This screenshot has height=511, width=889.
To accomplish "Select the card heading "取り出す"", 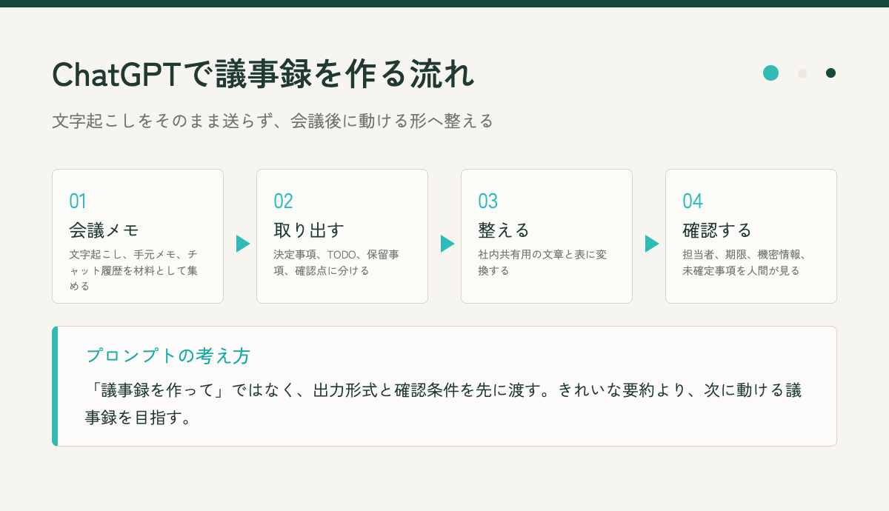I will click(309, 230).
